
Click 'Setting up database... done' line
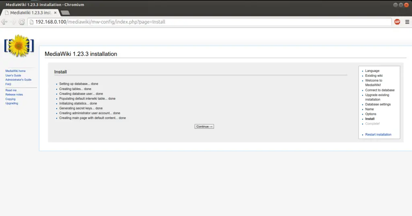coord(78,84)
